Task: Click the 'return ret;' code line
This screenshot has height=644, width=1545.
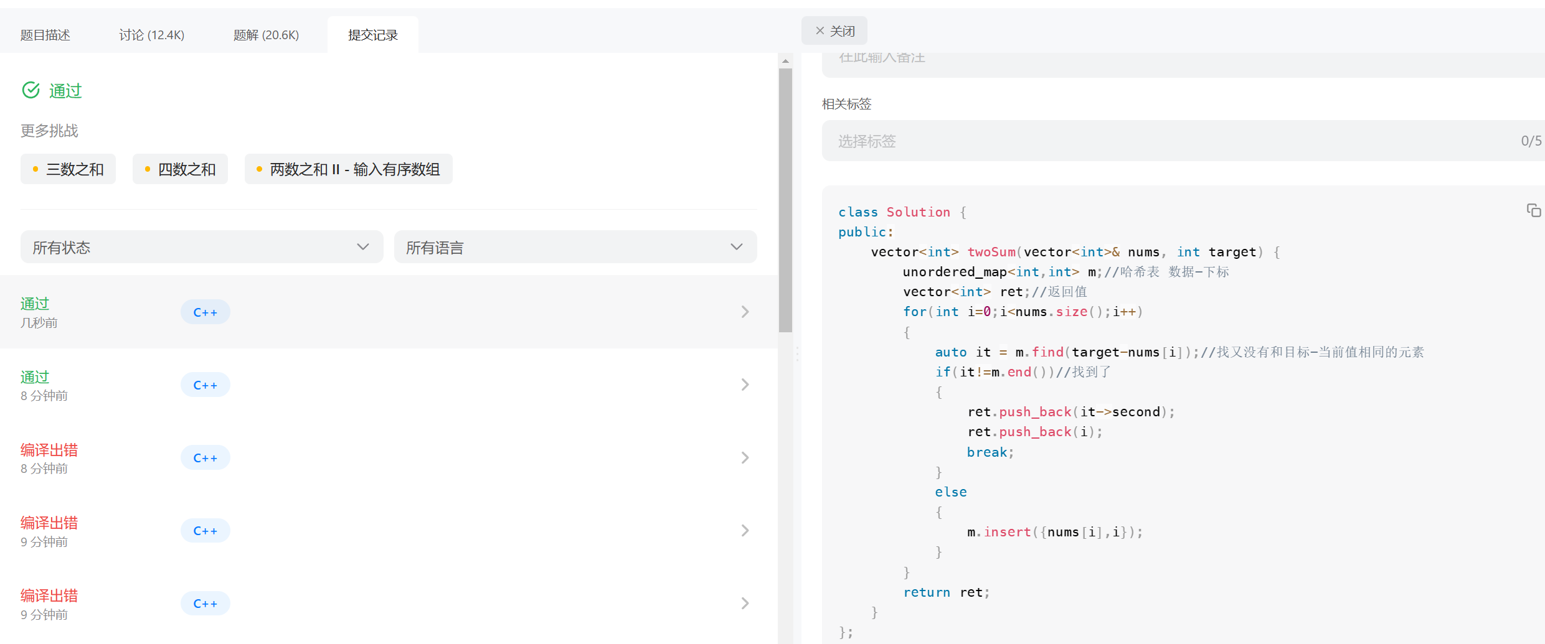Action: pyautogui.click(x=947, y=592)
